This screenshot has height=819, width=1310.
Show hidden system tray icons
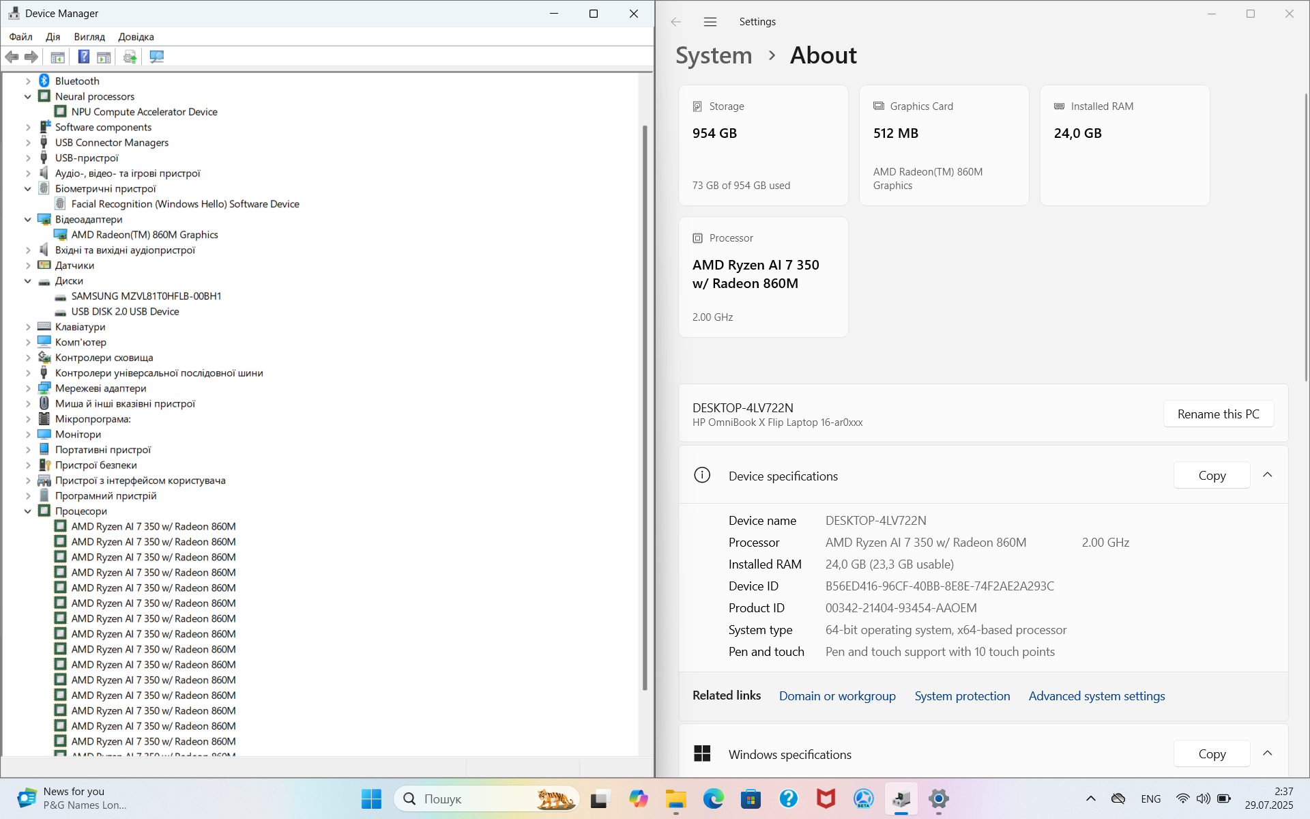[x=1091, y=799]
